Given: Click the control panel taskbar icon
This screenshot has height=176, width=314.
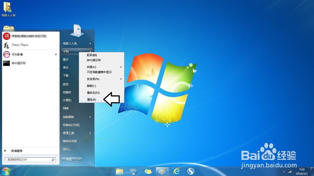Looking at the screenshot, I should [133, 172].
